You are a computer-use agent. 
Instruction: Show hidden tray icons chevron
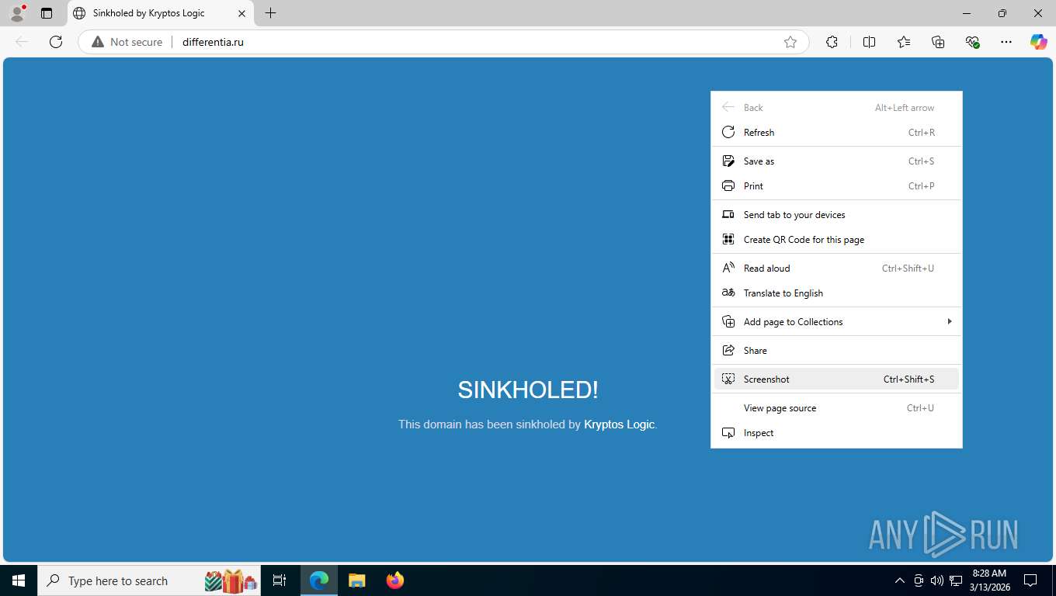899,580
